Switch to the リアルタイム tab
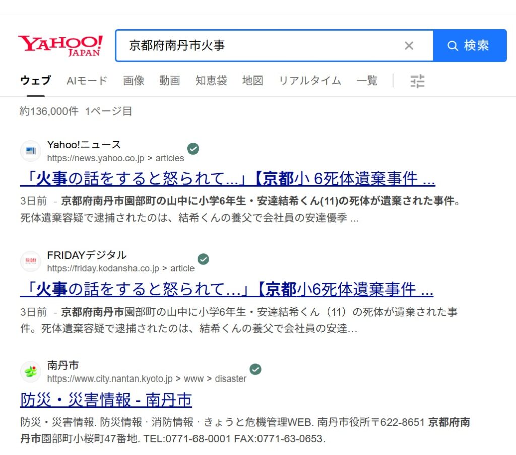 point(309,81)
